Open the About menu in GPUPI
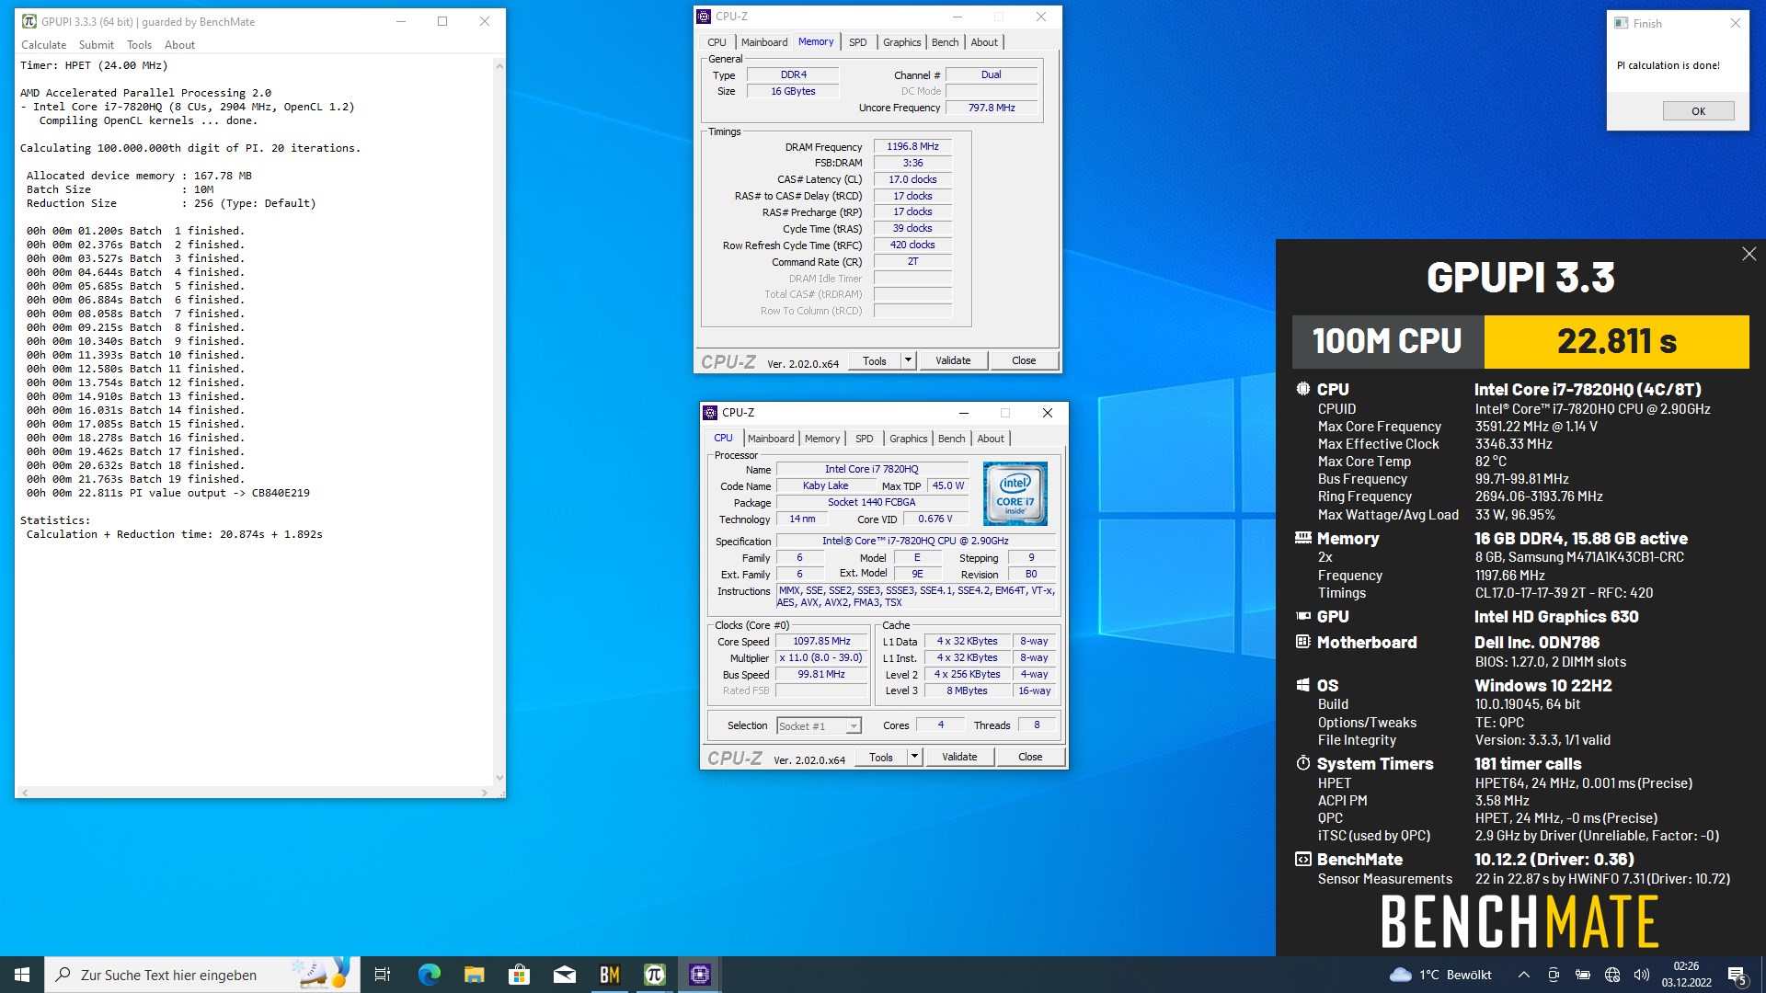The image size is (1766, 993). pyautogui.click(x=179, y=44)
